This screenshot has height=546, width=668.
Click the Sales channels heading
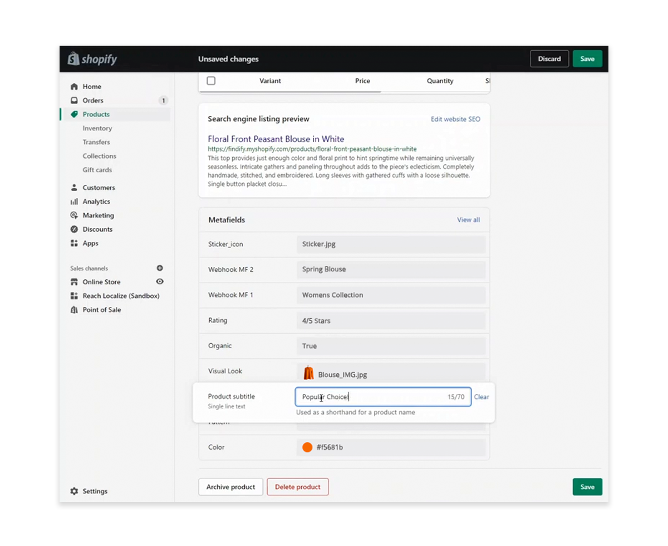tap(89, 268)
